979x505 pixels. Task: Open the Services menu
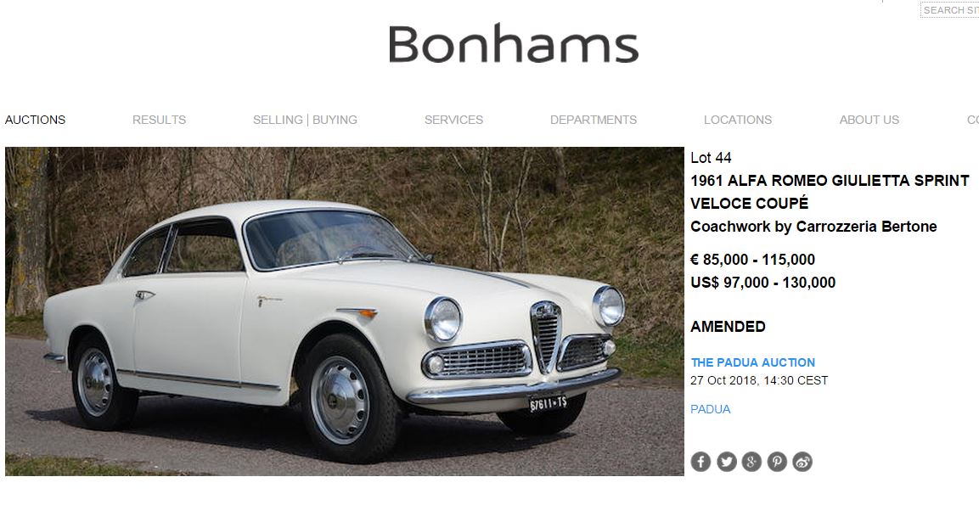click(454, 120)
